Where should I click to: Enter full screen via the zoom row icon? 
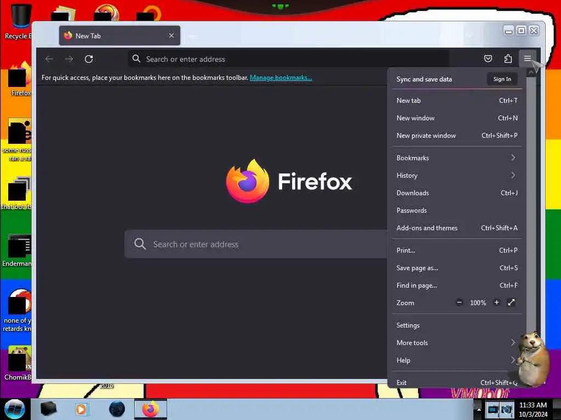pyautogui.click(x=511, y=302)
